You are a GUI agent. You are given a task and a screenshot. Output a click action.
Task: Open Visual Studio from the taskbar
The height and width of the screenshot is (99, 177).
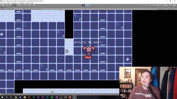tap(56, 97)
